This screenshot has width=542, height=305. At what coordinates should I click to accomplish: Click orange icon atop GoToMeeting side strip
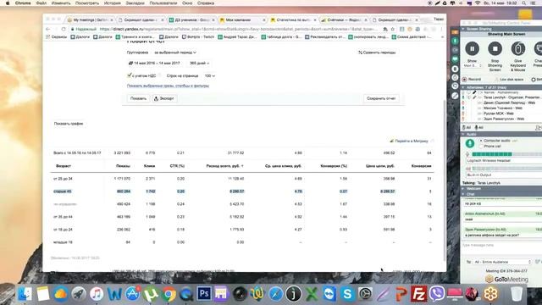pyautogui.click(x=455, y=32)
